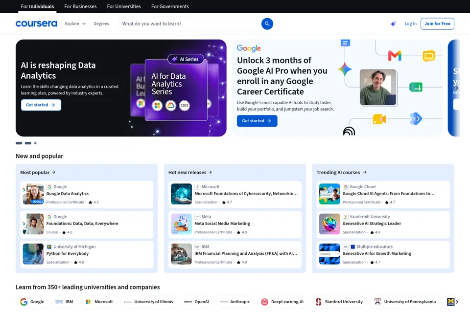This screenshot has height=313, width=470.
Task: Select the University of Pennsylvania chip
Action: click(x=405, y=302)
